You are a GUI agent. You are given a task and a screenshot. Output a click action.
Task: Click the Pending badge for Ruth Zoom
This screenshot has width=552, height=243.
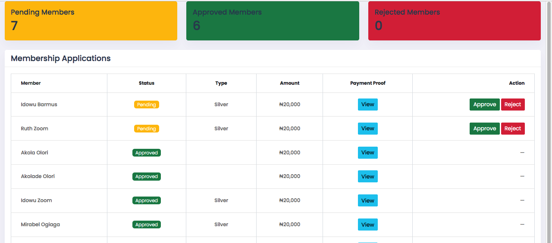pos(147,129)
